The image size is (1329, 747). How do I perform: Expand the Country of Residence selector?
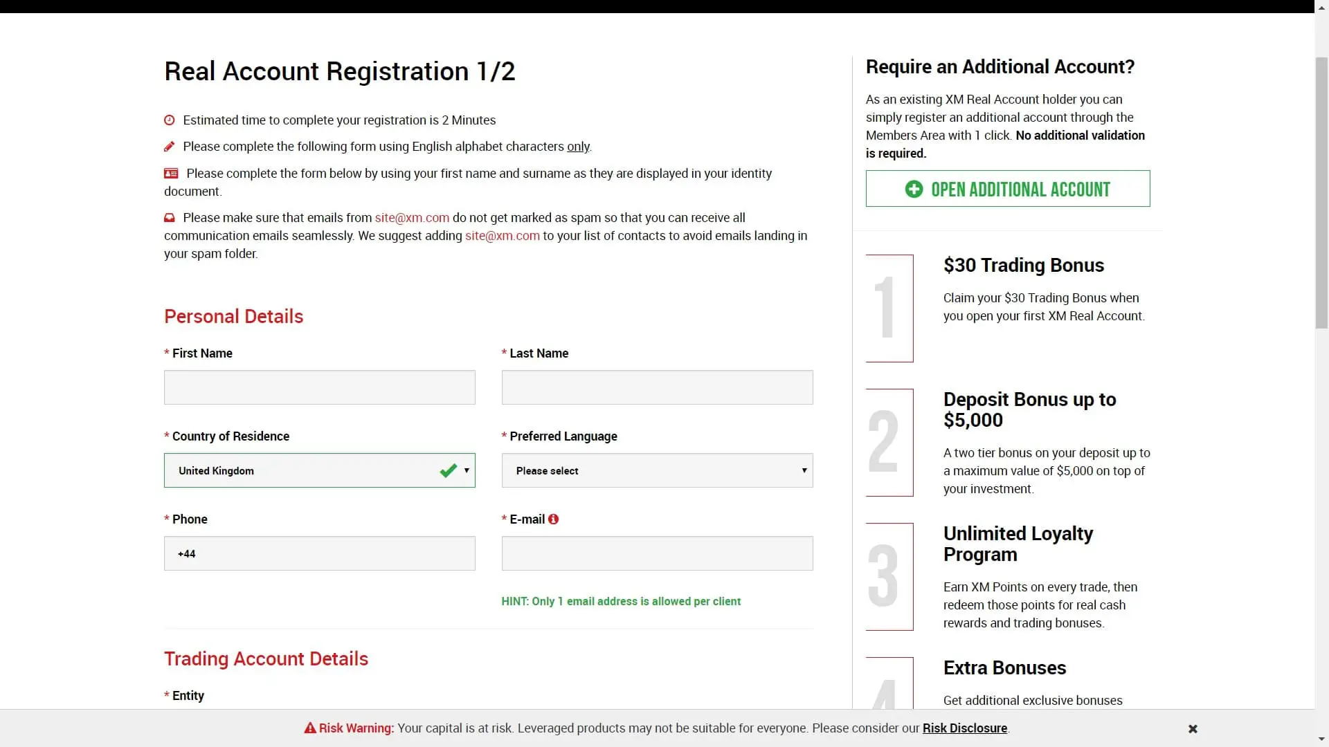(x=319, y=470)
